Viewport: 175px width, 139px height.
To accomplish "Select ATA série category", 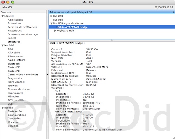I will 14,53.
